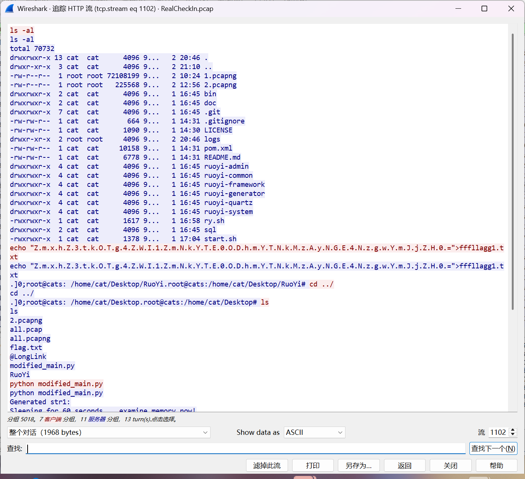
Task: Click the 滤掉此流 button
Action: point(267,465)
